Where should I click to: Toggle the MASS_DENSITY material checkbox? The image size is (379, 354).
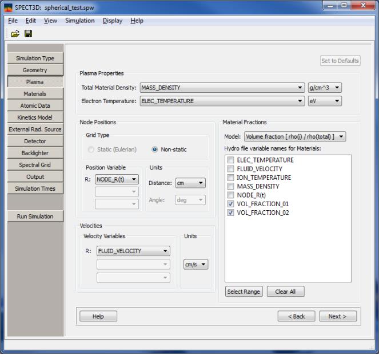point(230,187)
